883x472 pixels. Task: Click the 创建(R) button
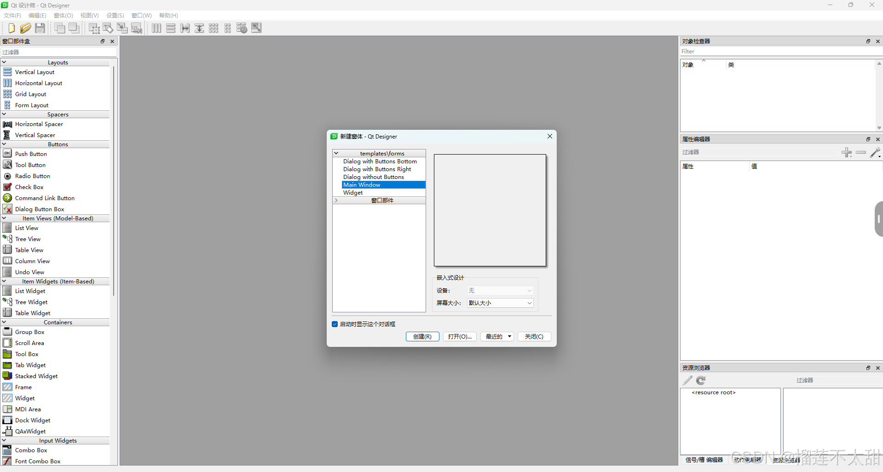(422, 337)
